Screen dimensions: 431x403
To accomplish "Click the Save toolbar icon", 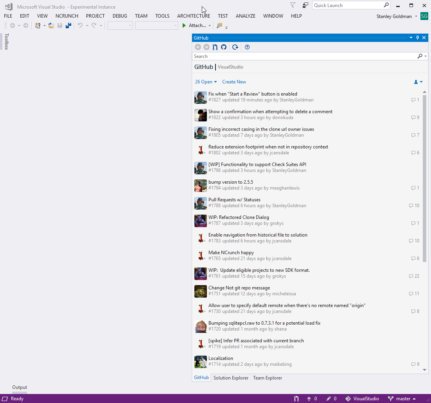I will (x=60, y=25).
